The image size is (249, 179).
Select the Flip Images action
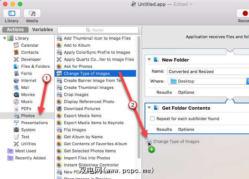click(x=95, y=130)
